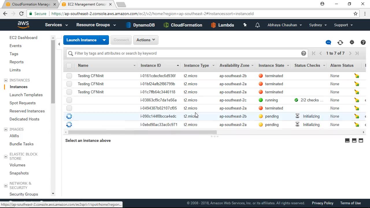This screenshot has width=370, height=208.
Task: Open the settings gear for table columns
Action: (352, 42)
